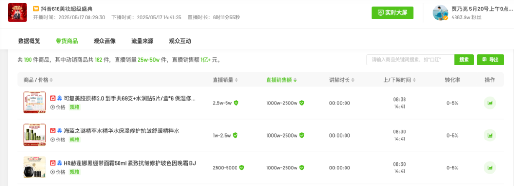Click the red shop icon on HR赫莲娜 row
This screenshot has width=514, height=186.
pyautogui.click(x=53, y=163)
